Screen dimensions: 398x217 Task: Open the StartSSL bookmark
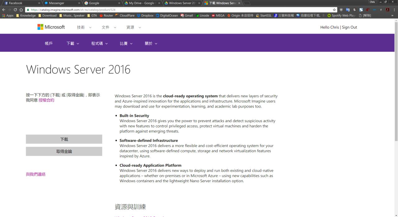coord(264,16)
